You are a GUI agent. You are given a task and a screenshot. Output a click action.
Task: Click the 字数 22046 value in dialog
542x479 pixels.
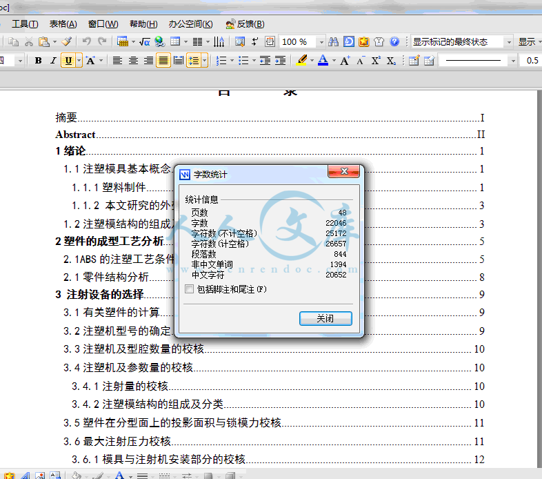tap(336, 223)
